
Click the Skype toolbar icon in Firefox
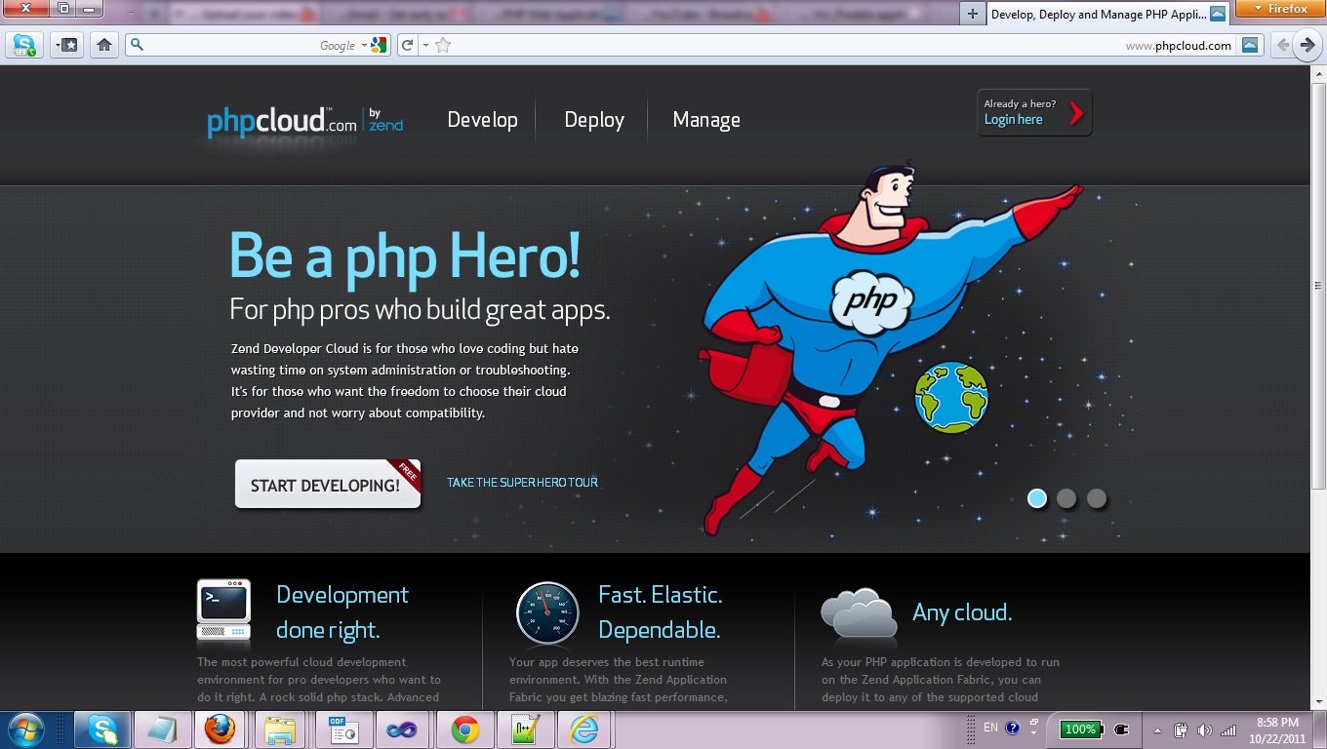(23, 45)
